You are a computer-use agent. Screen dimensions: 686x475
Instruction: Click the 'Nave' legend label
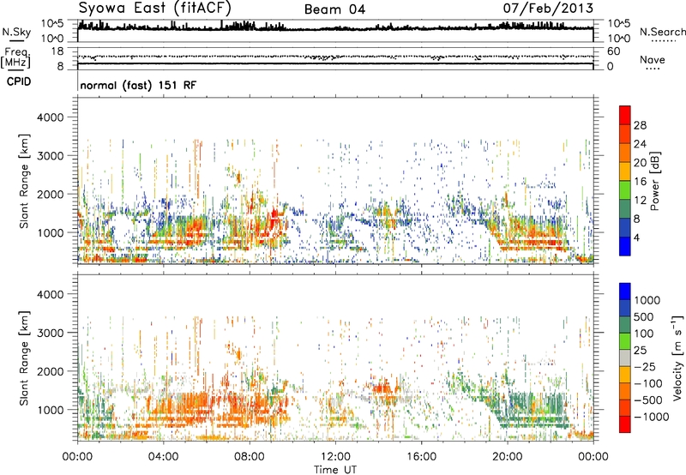(653, 59)
